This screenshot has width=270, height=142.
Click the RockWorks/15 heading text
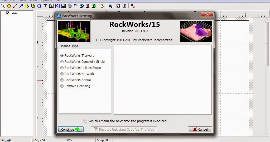(135, 24)
